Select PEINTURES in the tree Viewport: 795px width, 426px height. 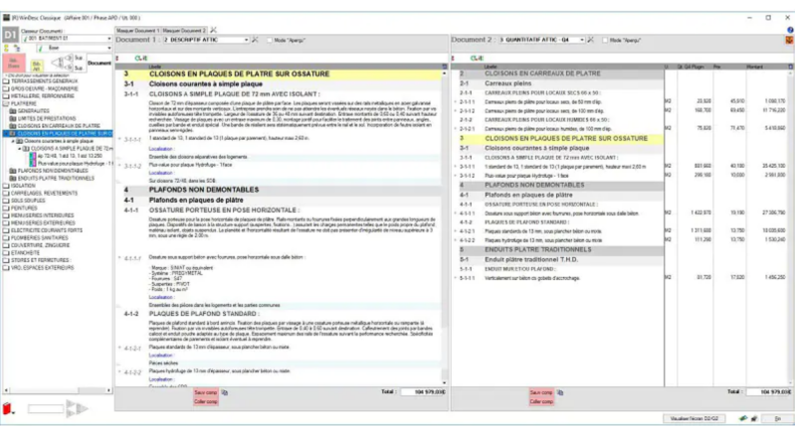24,208
